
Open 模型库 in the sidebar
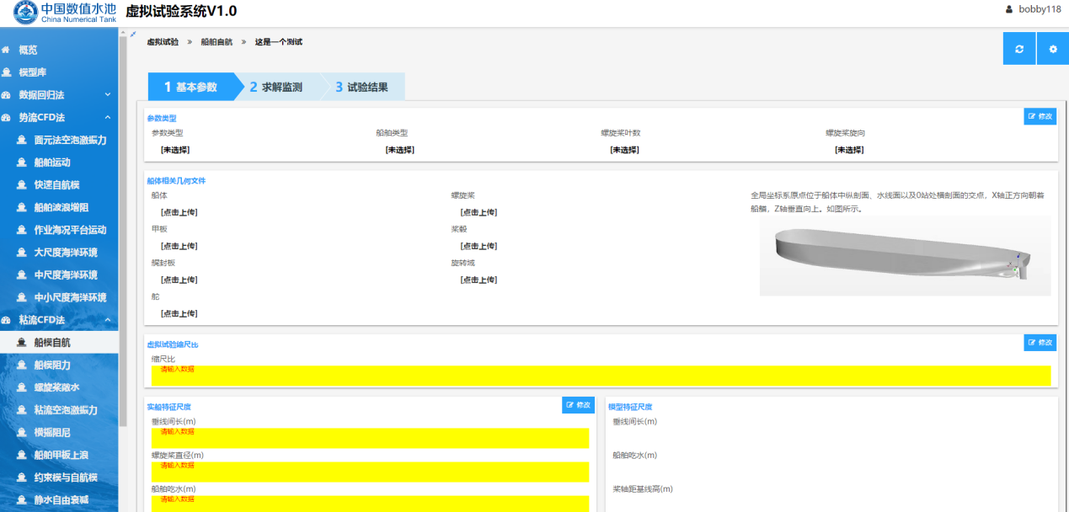click(x=33, y=72)
